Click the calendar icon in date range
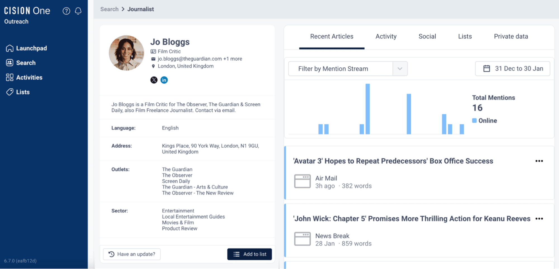 [x=487, y=69]
